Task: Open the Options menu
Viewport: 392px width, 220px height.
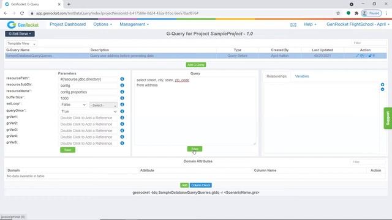Action: click(x=102, y=24)
